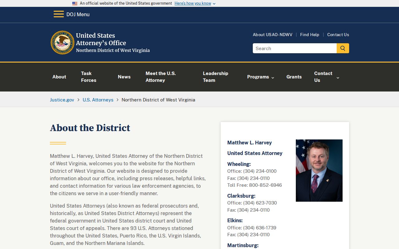Viewport: 399px width, 249px height.
Task: Click the portrait photo of Matthew L. Harvey
Action: tap(319, 171)
